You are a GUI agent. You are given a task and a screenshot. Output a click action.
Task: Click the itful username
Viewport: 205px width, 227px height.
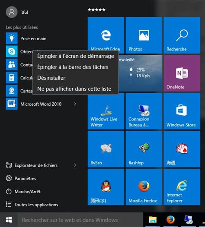[x=24, y=13]
